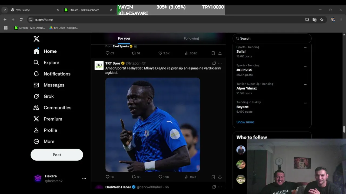Close the Yeni Sekme tab

coord(58,10)
